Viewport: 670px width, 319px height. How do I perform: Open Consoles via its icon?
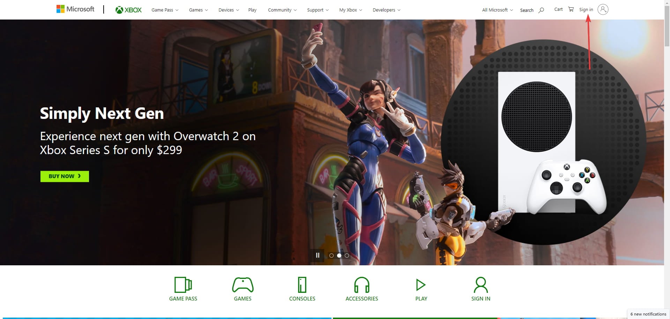[x=302, y=284]
